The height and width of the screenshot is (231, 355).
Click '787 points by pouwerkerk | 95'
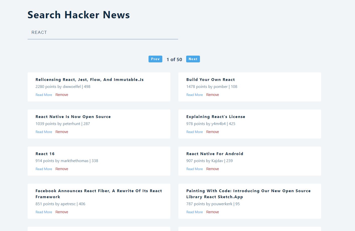(x=213, y=204)
